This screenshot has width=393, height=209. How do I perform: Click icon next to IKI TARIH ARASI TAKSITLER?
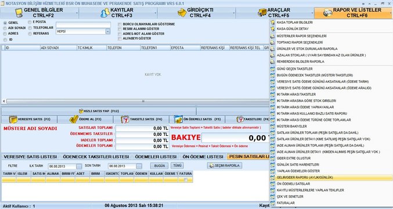[273, 95]
